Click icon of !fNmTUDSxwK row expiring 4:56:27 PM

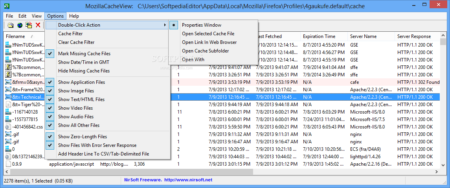[8, 52]
